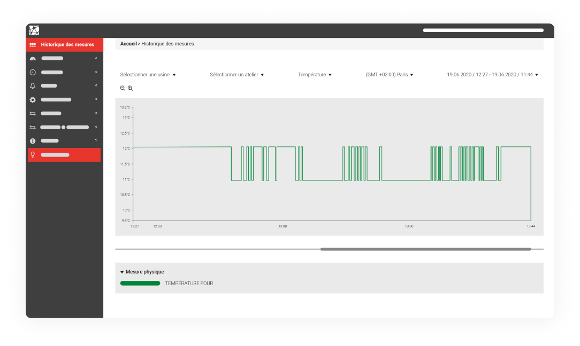Viewport: 580px width, 346px height.
Task: Expand the info menu item chevron
Action: click(x=96, y=139)
